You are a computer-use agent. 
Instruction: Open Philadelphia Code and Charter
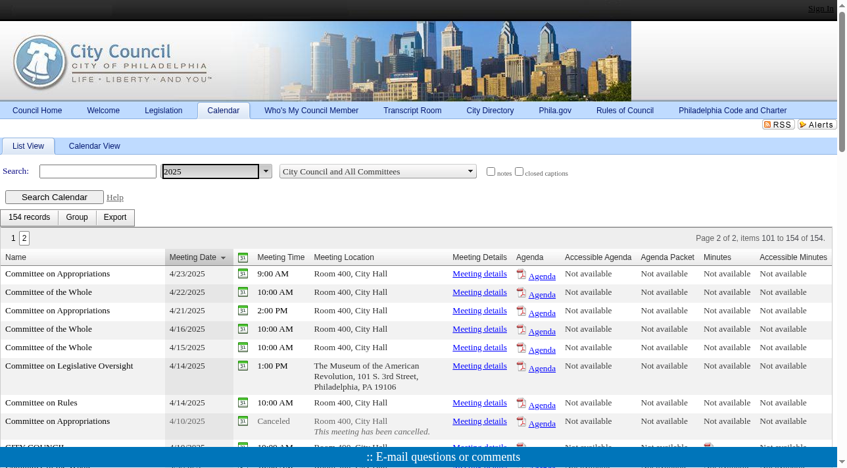(x=733, y=111)
